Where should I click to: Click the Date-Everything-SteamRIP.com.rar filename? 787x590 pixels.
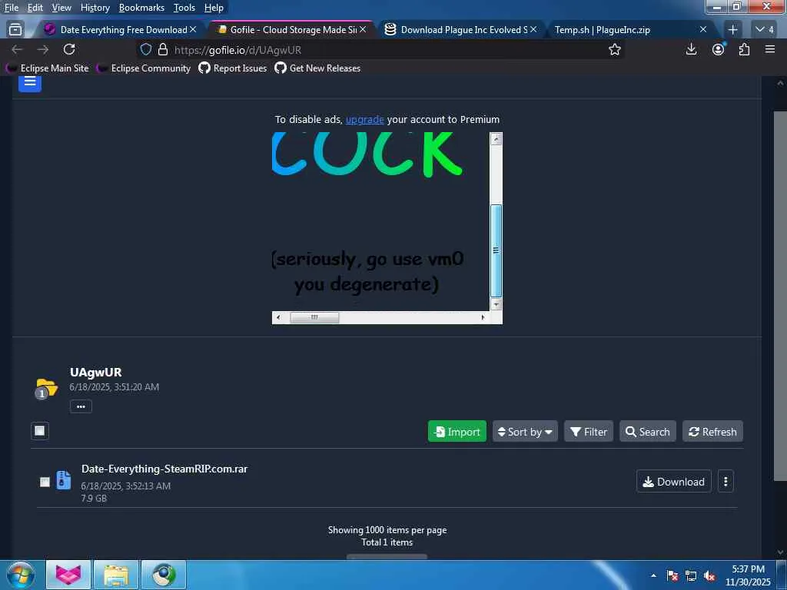point(164,469)
